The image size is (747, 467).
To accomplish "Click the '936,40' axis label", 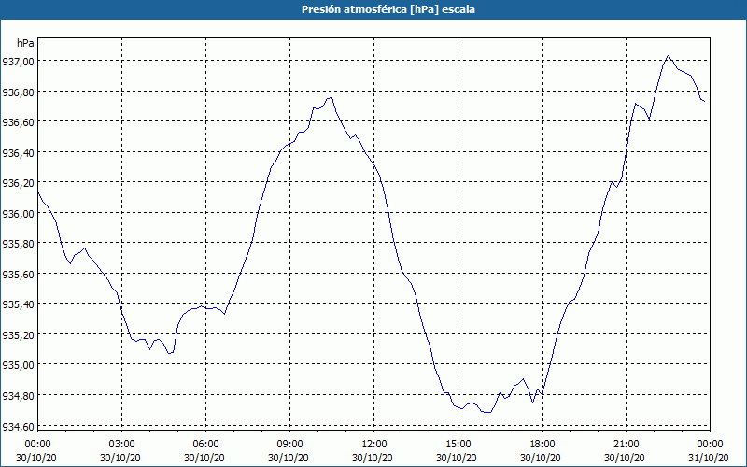I will [x=19, y=152].
